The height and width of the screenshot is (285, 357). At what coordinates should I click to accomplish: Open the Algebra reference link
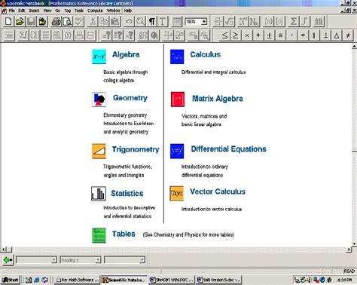[x=126, y=54]
